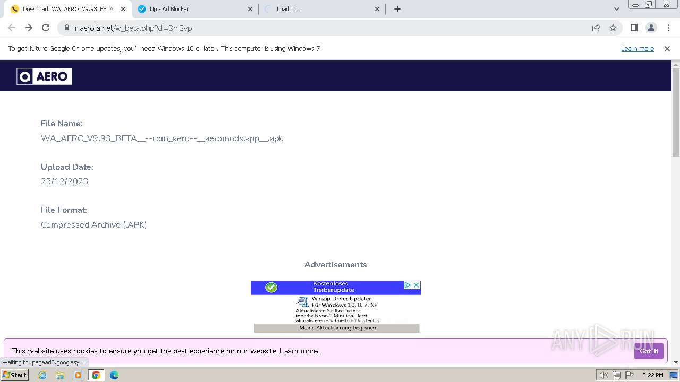Open cookie Learn more link
The image size is (680, 382).
click(300, 351)
